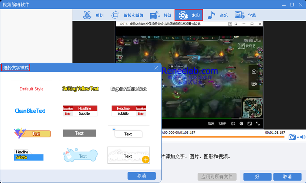Choose the Default Style text style
The image size is (306, 183).
click(x=31, y=89)
